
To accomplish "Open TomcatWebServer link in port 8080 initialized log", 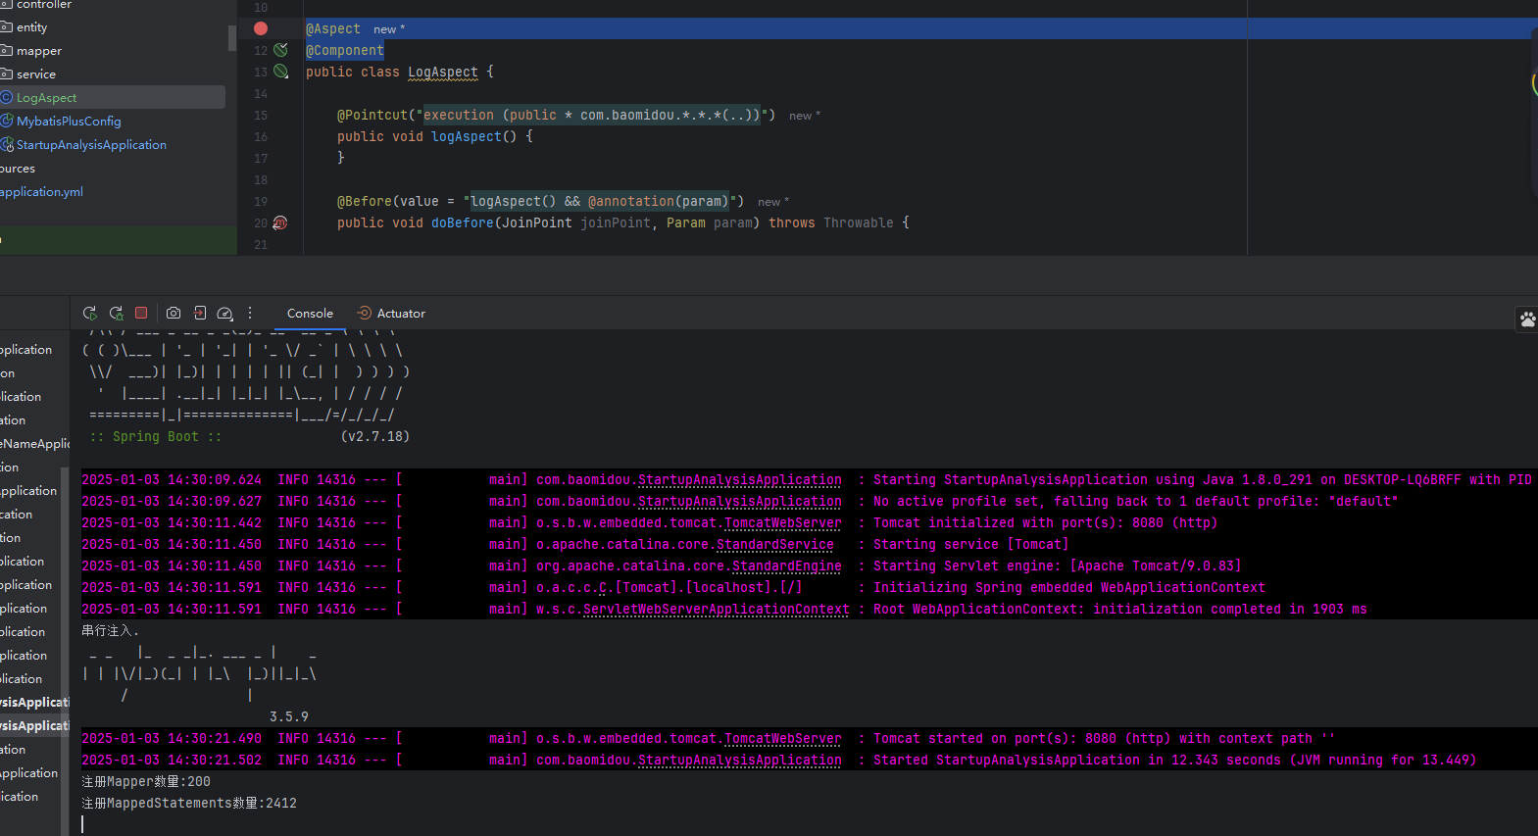I will 782,523.
